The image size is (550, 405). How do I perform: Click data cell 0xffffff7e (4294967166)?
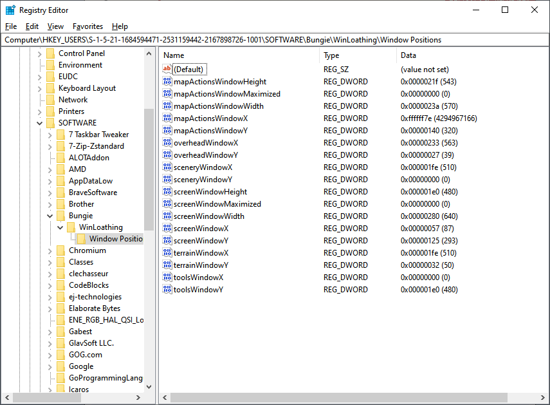tap(439, 118)
